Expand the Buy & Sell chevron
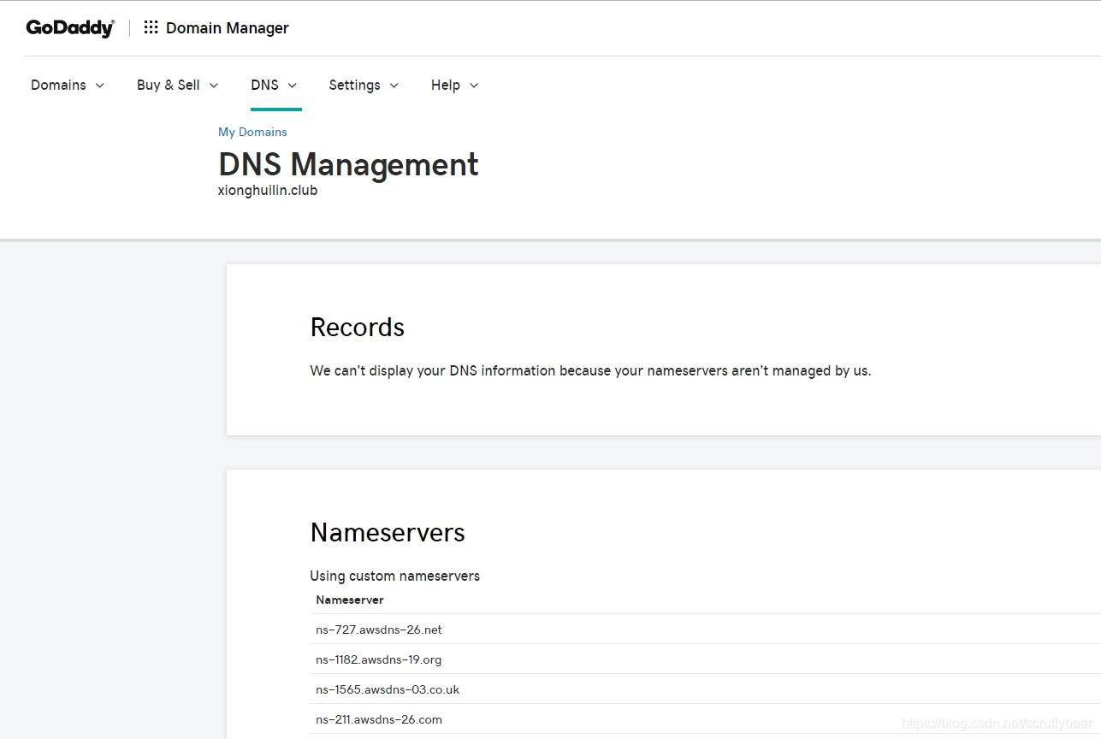 214,86
